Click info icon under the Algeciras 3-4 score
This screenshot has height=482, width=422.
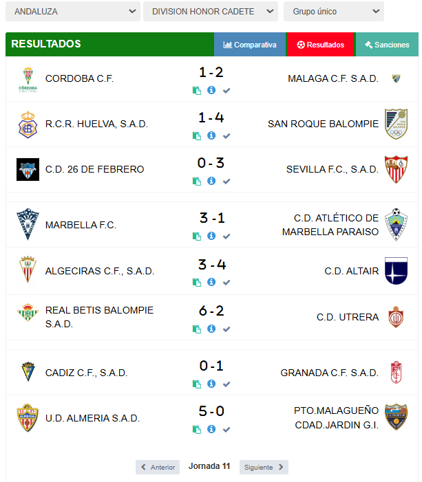[x=211, y=282]
